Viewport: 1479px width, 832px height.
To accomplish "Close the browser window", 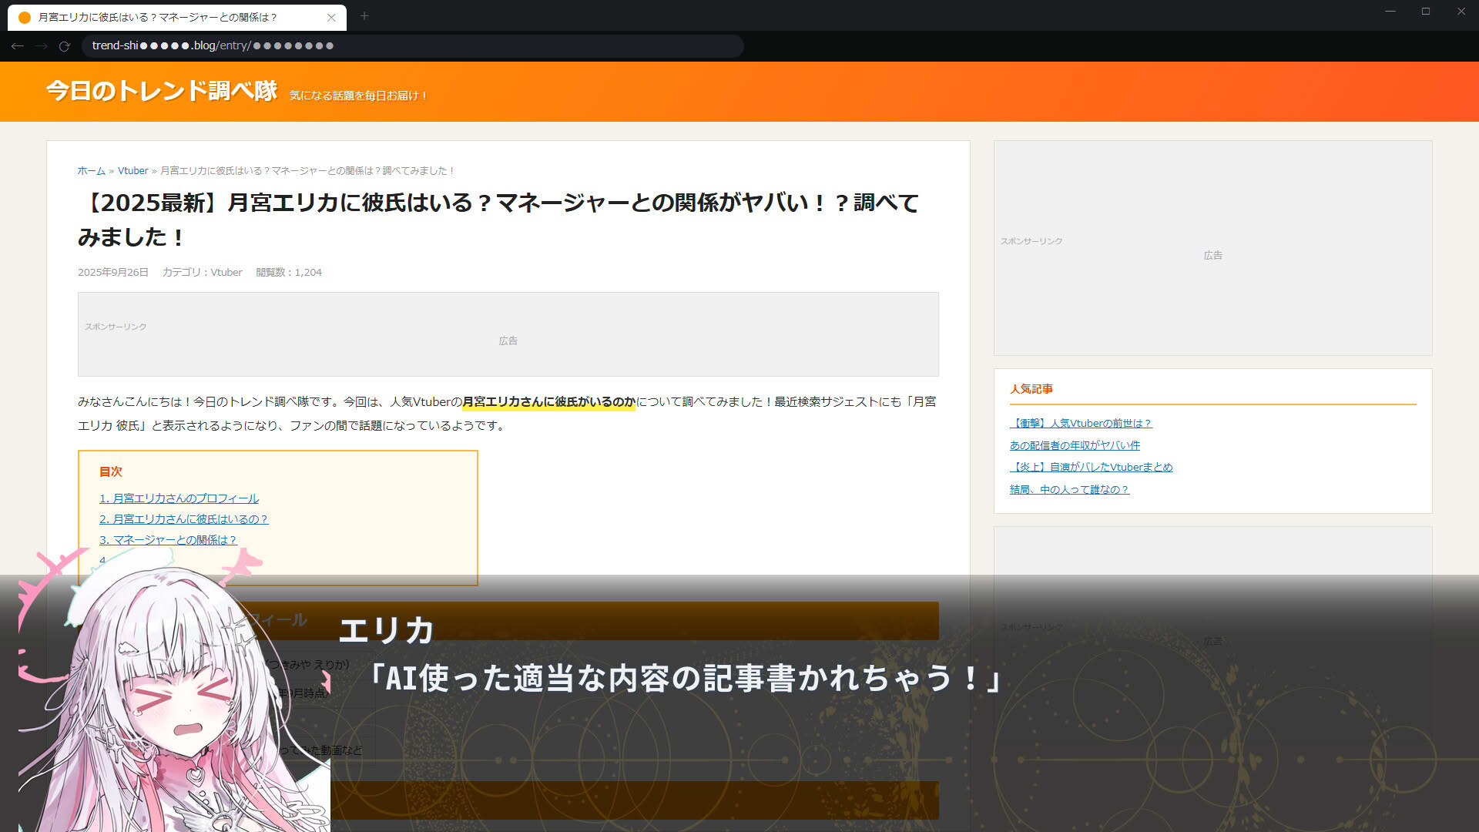I will tap(1461, 12).
